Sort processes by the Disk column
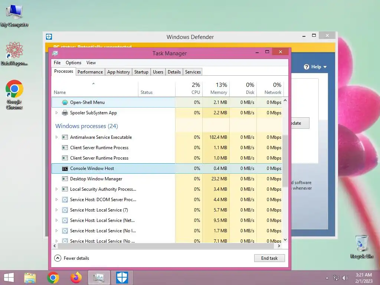380x285 pixels. (x=243, y=88)
